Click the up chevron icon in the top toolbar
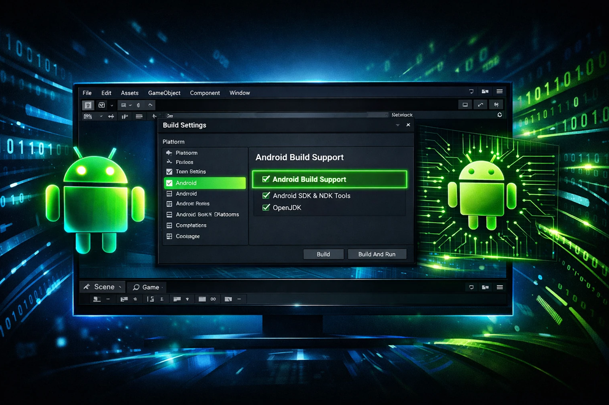The height and width of the screenshot is (405, 609). 150,105
